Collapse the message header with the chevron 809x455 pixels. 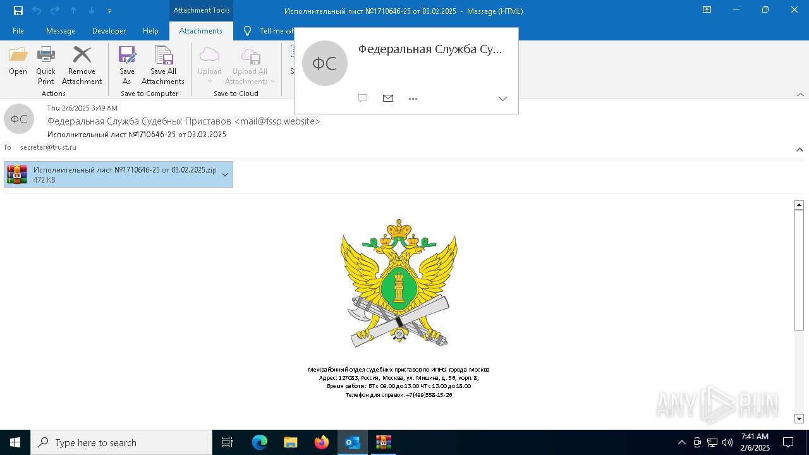click(800, 150)
